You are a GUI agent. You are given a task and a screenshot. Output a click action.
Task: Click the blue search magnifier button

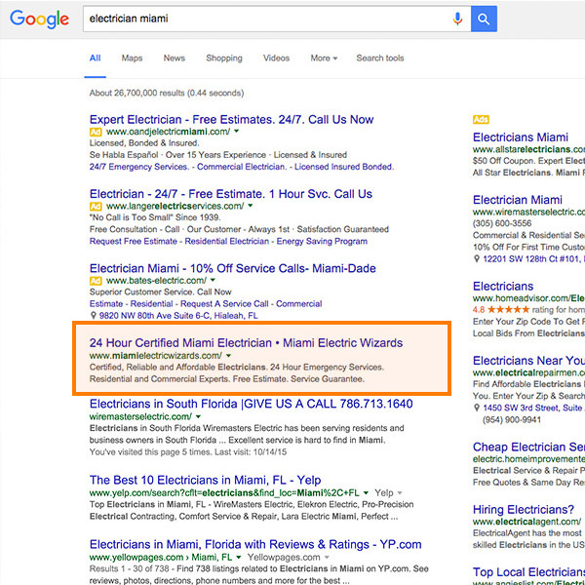pyautogui.click(x=484, y=19)
